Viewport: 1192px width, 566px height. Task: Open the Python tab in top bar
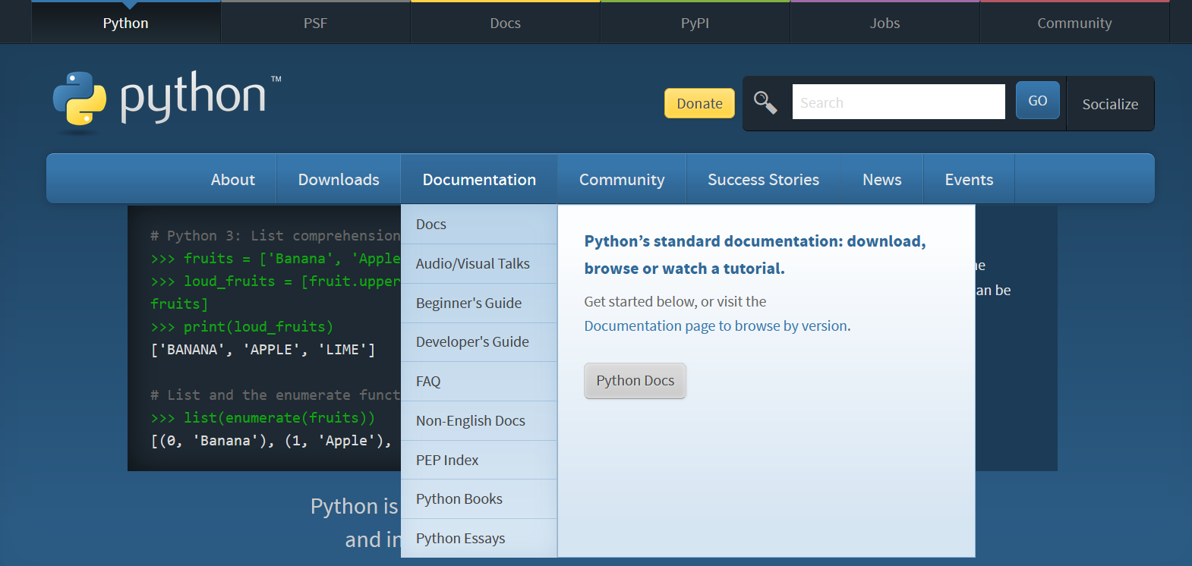126,23
